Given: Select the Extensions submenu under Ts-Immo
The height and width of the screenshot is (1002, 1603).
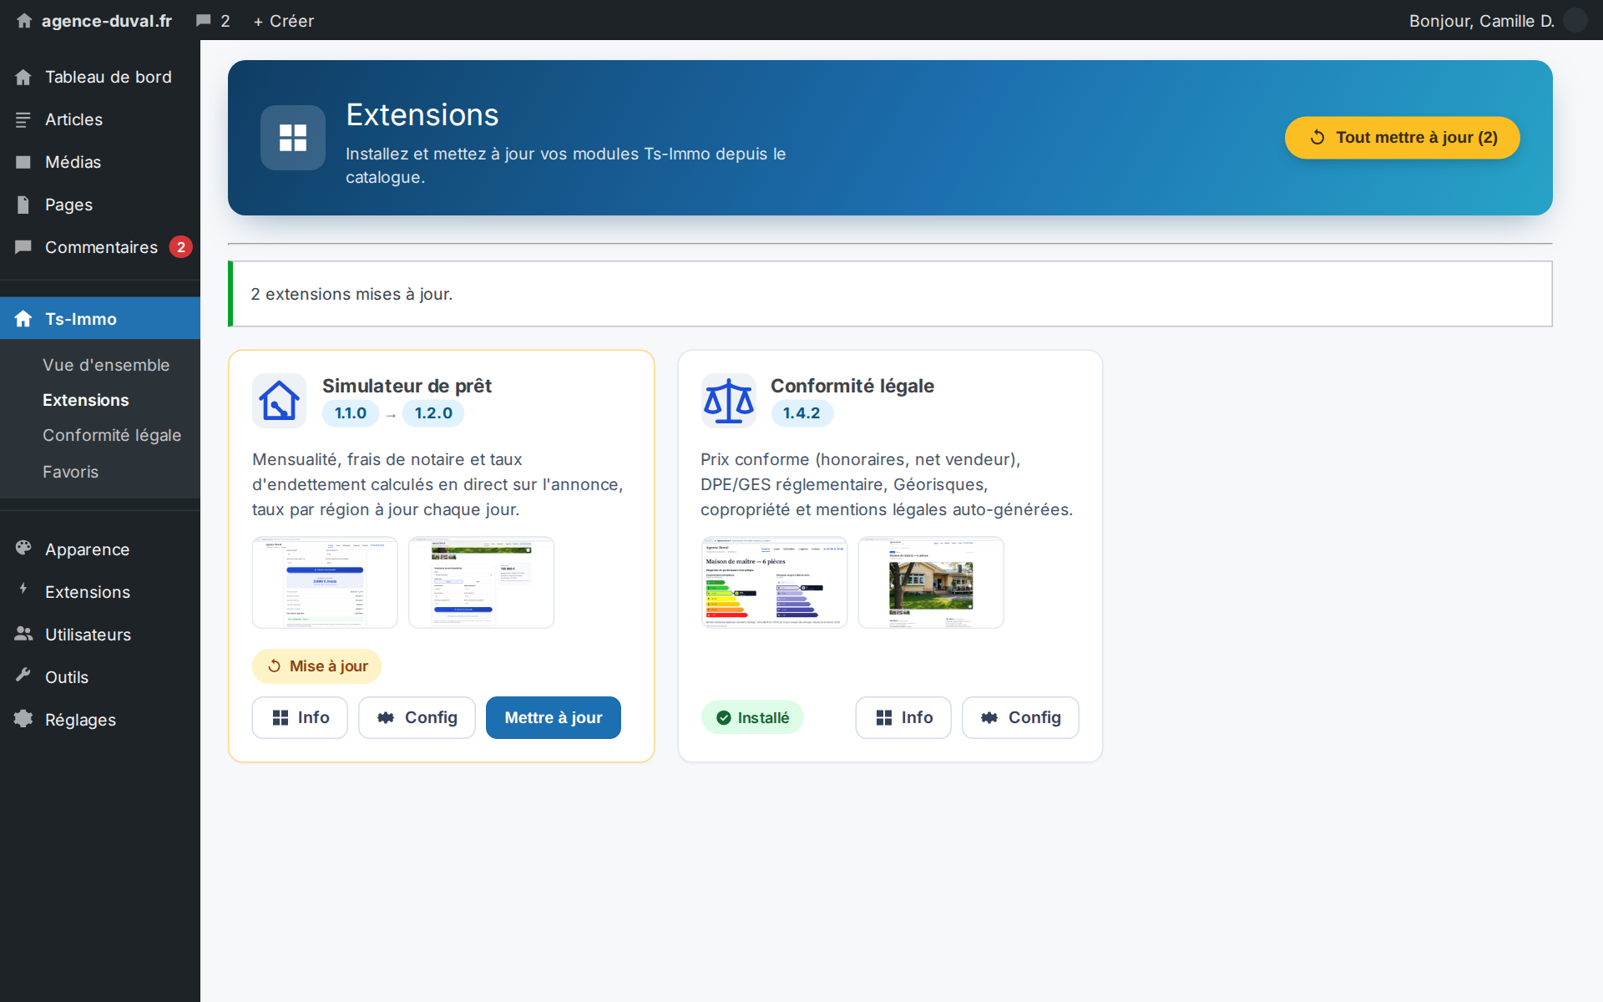Looking at the screenshot, I should point(86,400).
